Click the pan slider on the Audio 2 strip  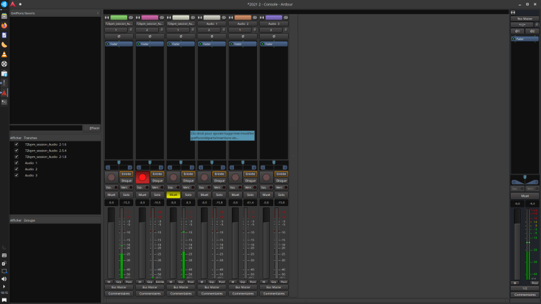click(243, 164)
